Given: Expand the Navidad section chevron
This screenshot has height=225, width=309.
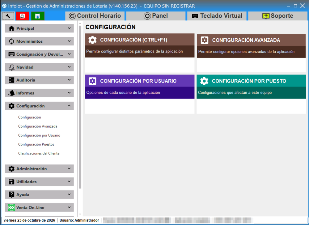Looking at the screenshot, I should pyautogui.click(x=69, y=67).
